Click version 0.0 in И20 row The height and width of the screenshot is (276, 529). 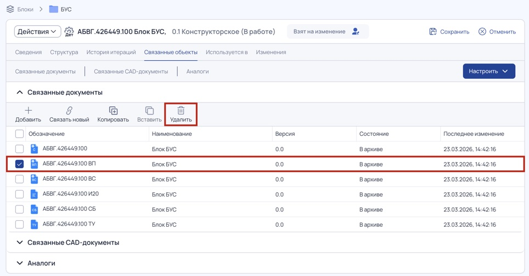[x=279, y=194]
